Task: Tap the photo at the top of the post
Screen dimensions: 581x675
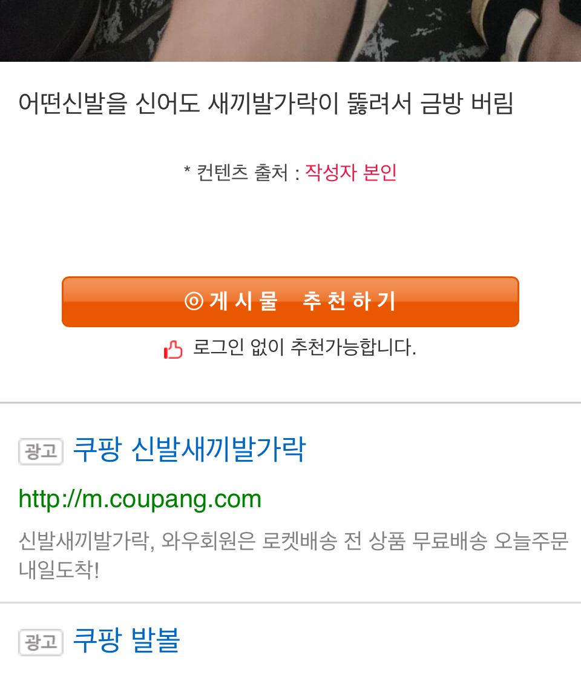Action: pos(290,30)
